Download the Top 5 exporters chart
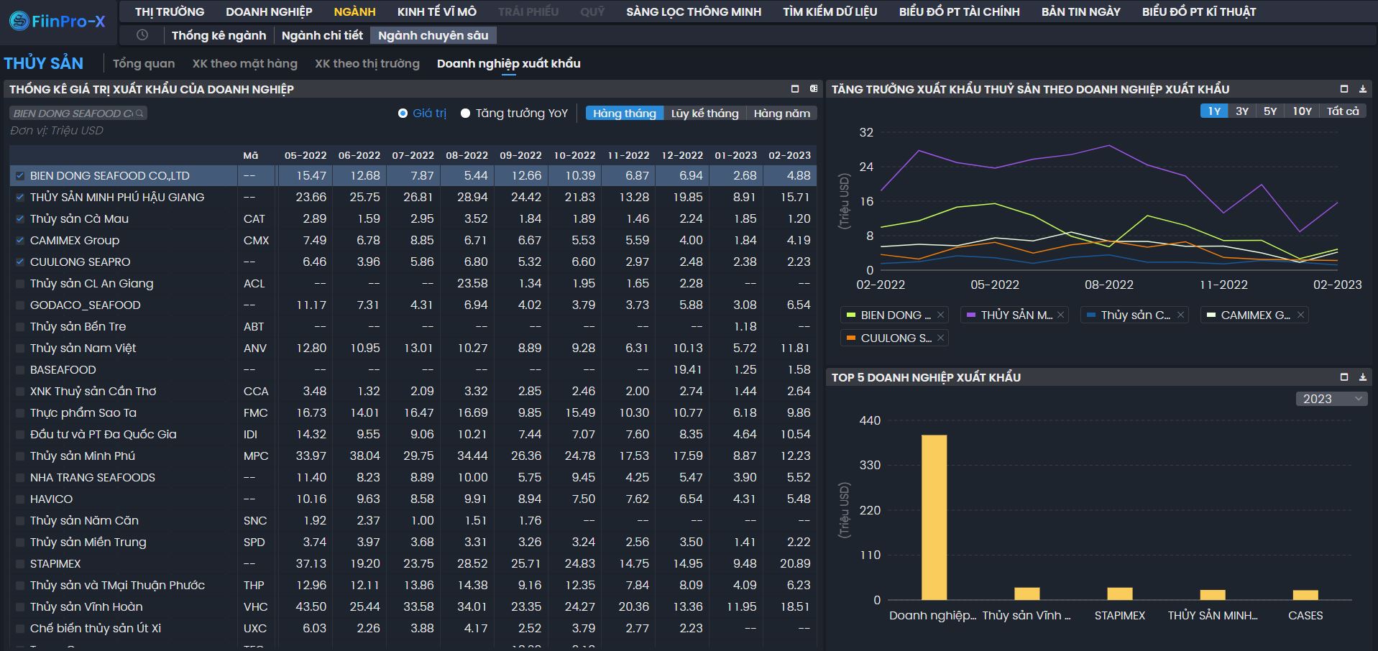This screenshot has width=1378, height=651. click(1362, 377)
